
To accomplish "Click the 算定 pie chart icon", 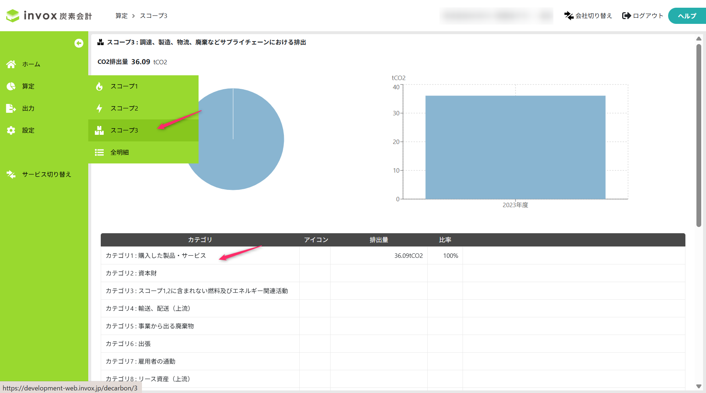I will tap(11, 86).
